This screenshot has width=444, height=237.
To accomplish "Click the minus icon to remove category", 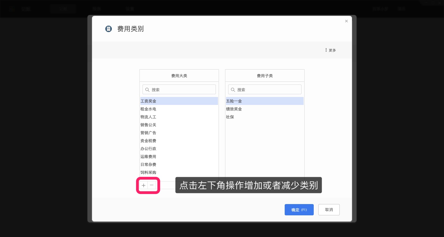I will coord(152,185).
